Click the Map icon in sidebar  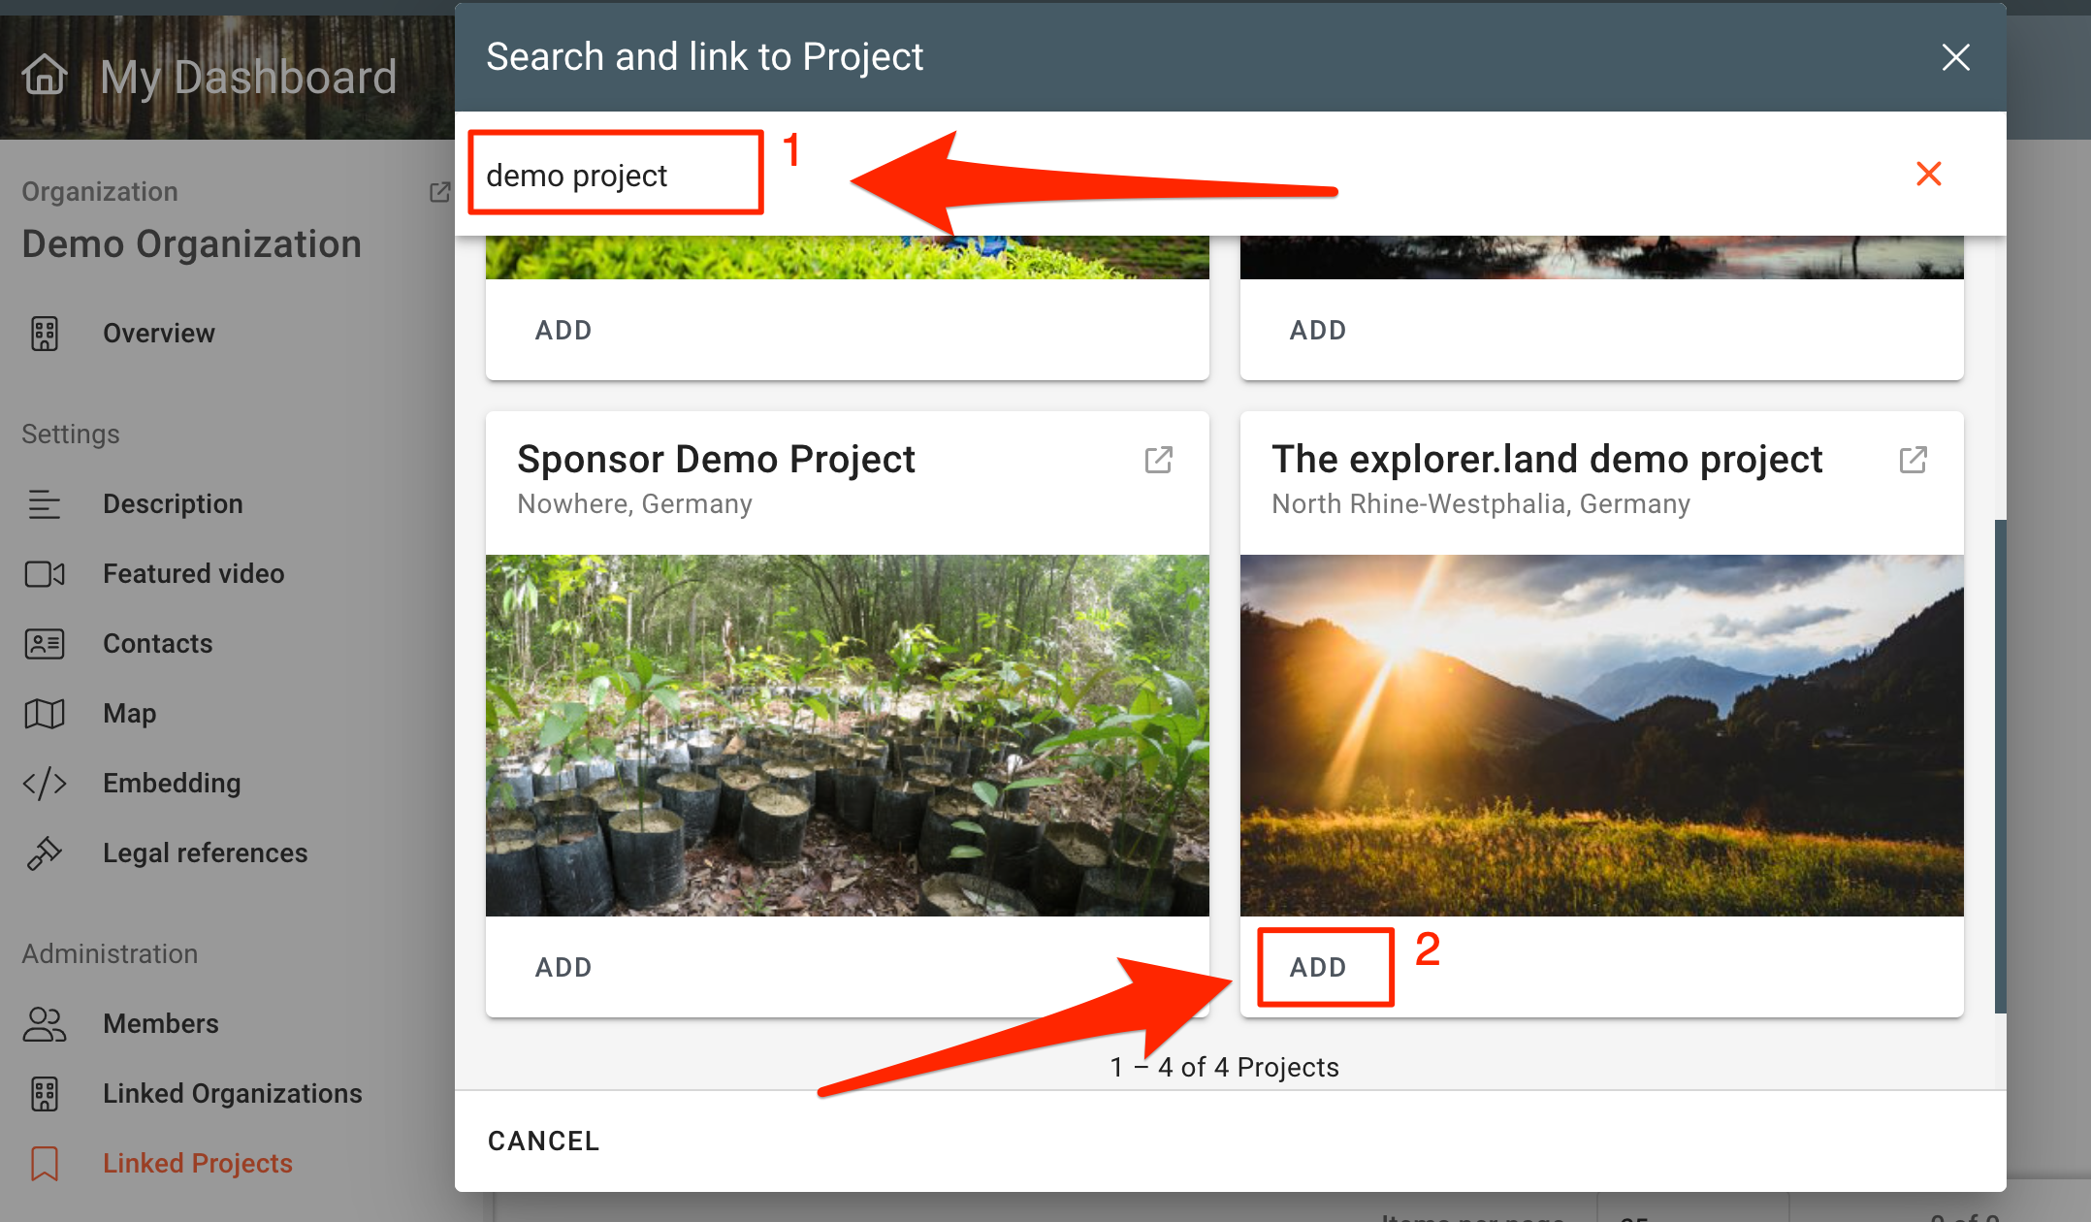45,714
